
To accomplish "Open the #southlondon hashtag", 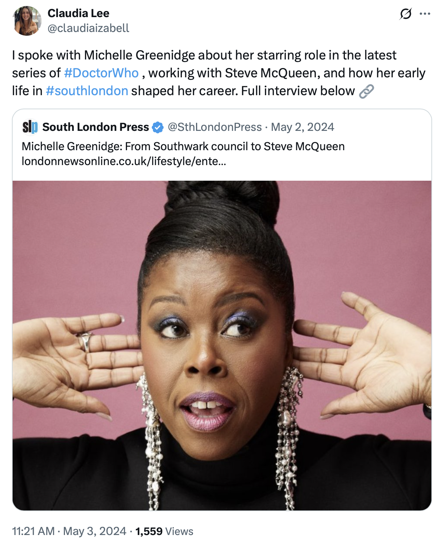I will coord(87,91).
